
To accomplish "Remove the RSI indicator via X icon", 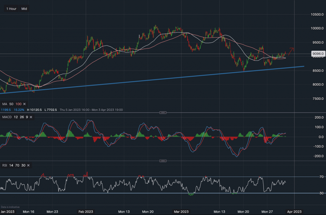I will click(x=28, y=165).
